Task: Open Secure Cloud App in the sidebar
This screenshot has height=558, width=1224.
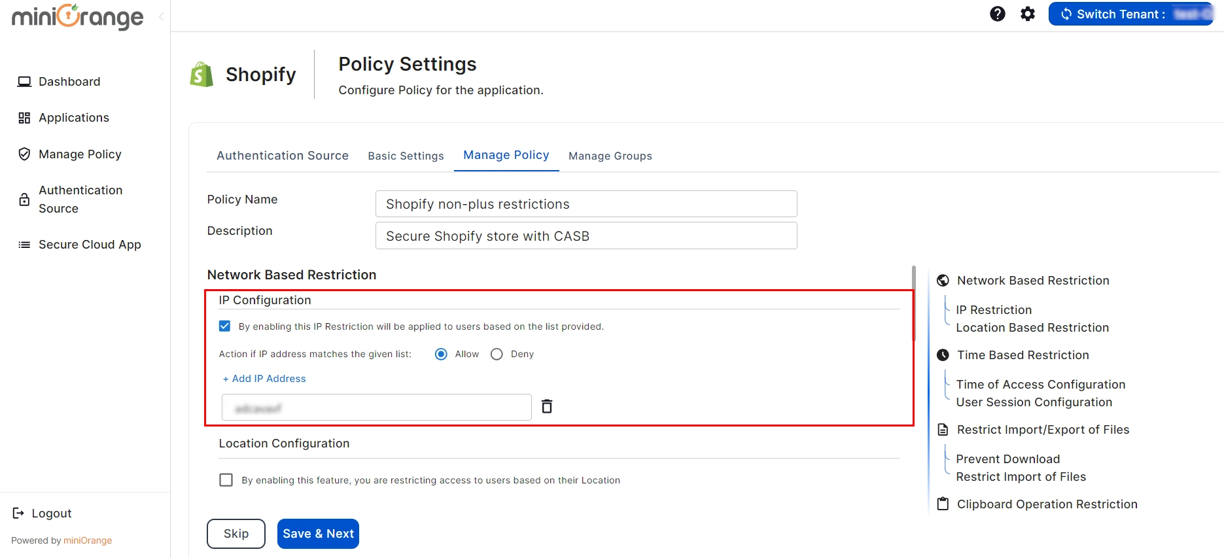Action: (90, 245)
